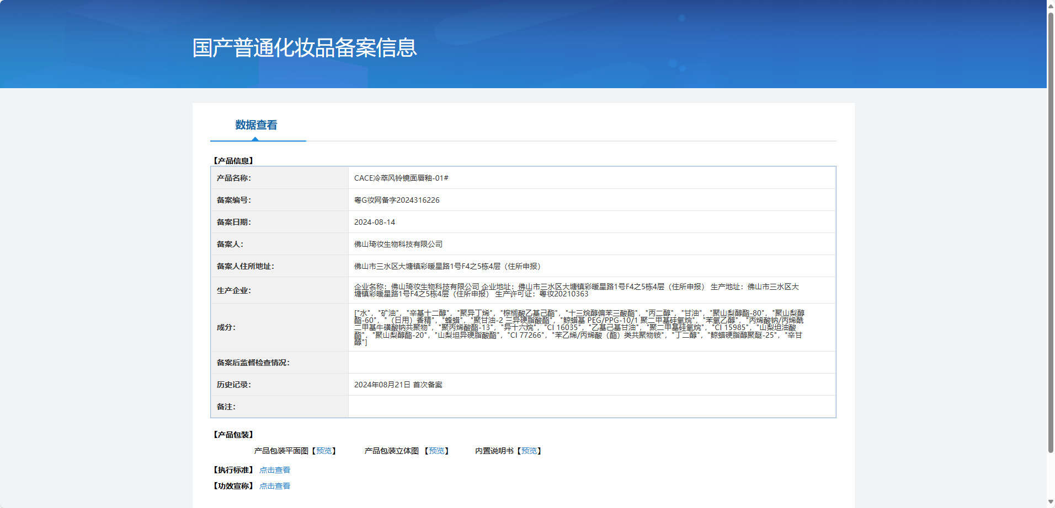Click the 产品名称 row label
The width and height of the screenshot is (1055, 508).
click(233, 178)
